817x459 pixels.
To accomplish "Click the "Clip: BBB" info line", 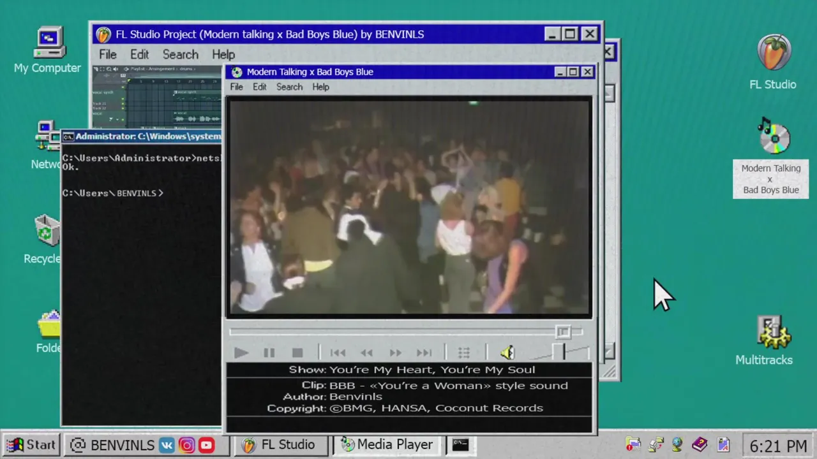I will 435,386.
